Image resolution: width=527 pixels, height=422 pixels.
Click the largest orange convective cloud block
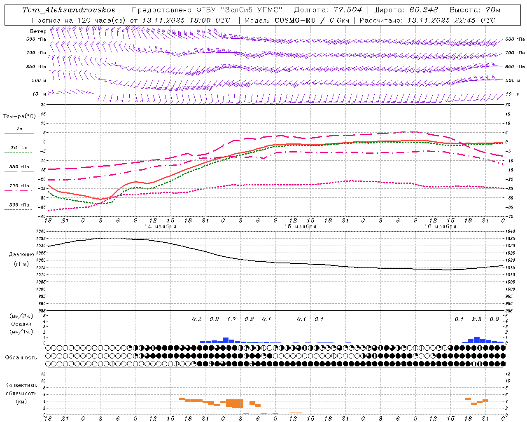(x=234, y=403)
